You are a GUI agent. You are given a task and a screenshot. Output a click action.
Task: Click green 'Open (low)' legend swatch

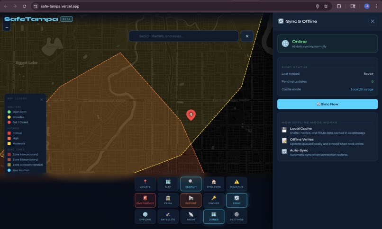9,112
